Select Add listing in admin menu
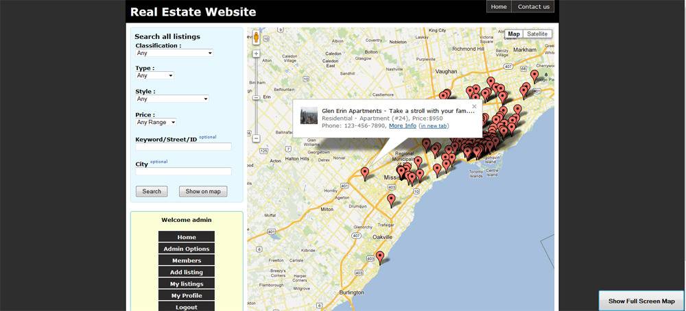Image resolution: width=686 pixels, height=311 pixels. coord(187,272)
